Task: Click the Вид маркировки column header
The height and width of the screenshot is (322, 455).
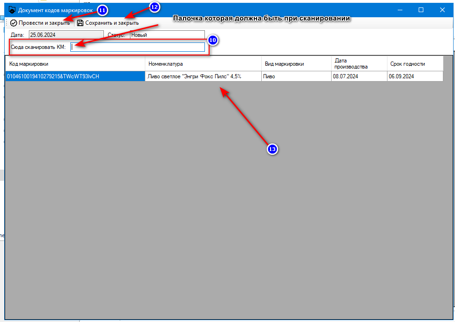Action: [296, 64]
